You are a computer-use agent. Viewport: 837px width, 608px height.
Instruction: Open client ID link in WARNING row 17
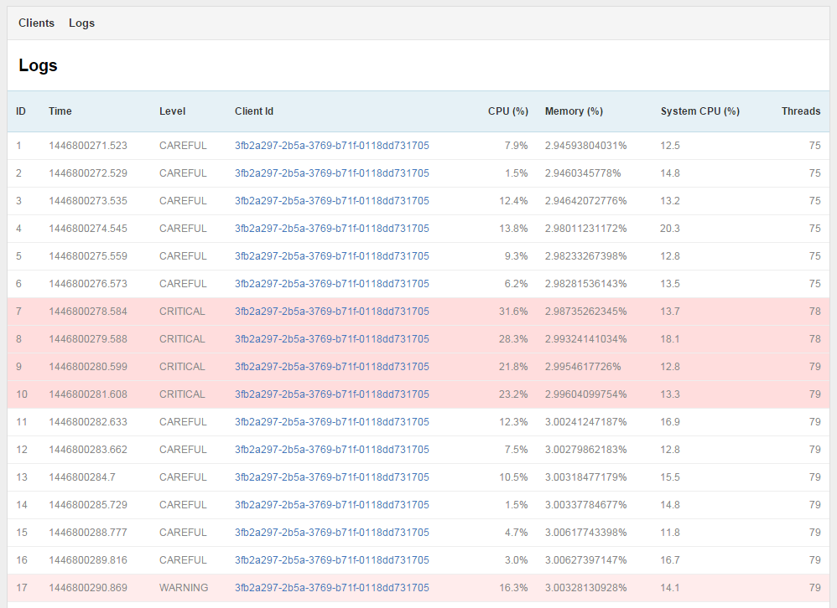(x=332, y=588)
